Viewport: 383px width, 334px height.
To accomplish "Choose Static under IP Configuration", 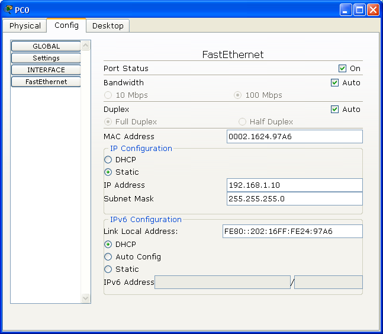I will [x=108, y=172].
